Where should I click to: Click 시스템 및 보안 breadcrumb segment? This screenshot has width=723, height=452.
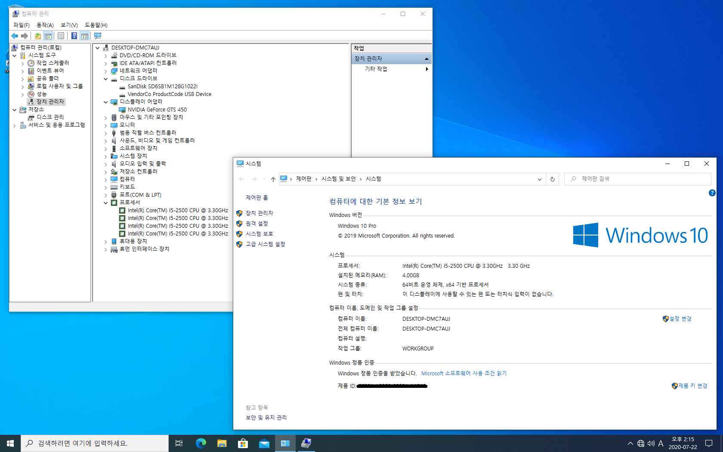pyautogui.click(x=339, y=179)
